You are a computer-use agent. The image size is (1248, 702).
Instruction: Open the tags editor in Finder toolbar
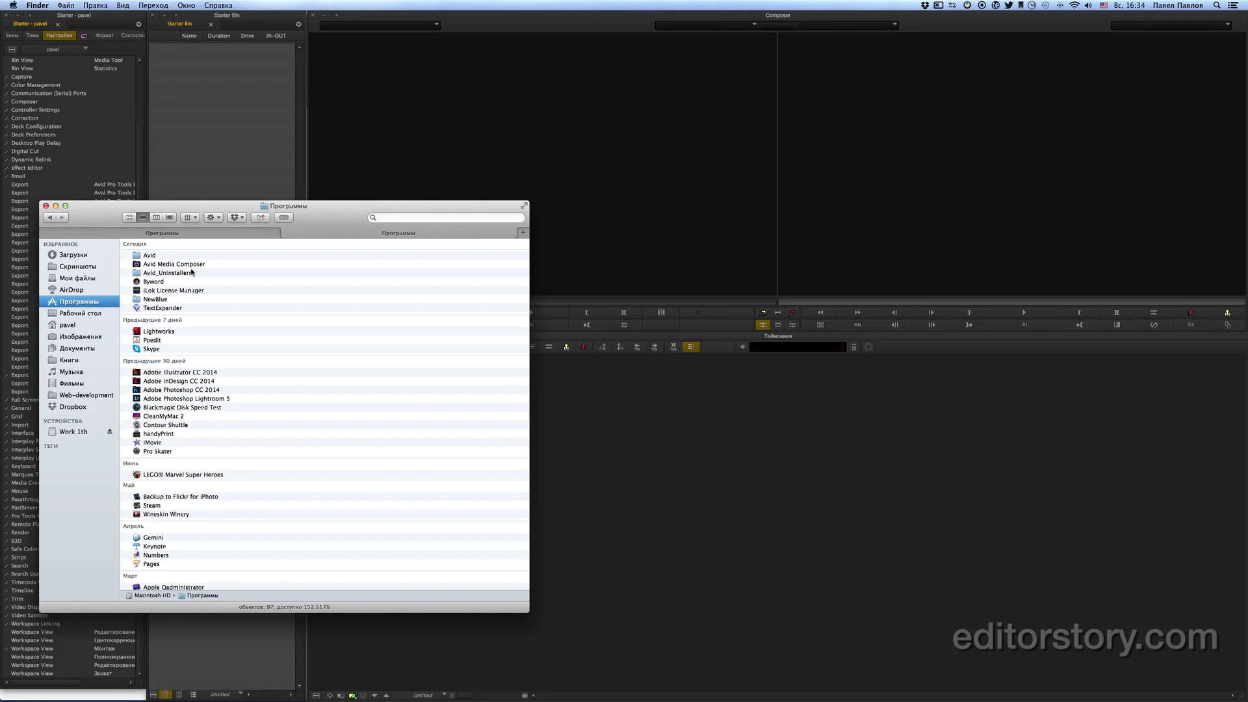(x=284, y=218)
